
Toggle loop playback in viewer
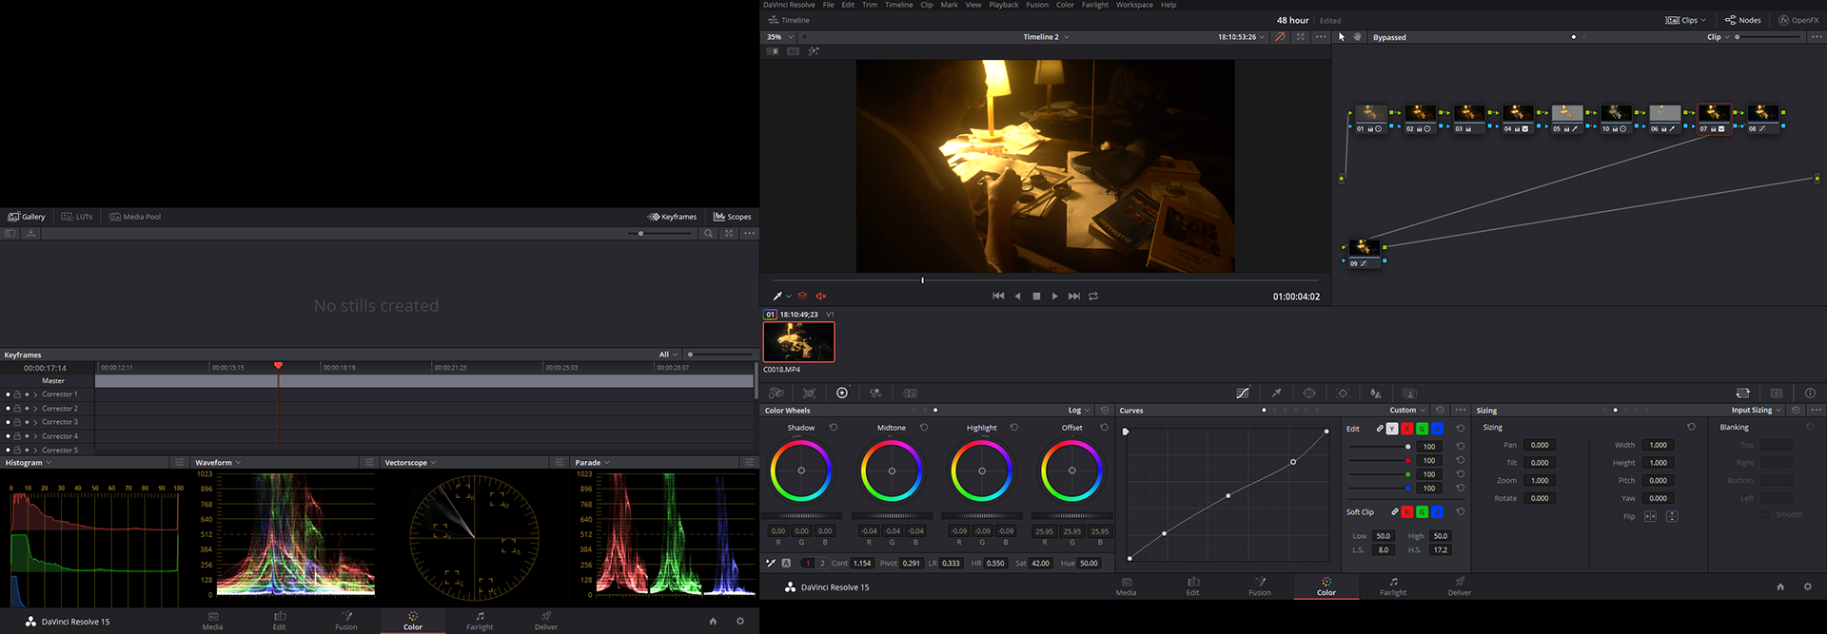tap(1093, 296)
